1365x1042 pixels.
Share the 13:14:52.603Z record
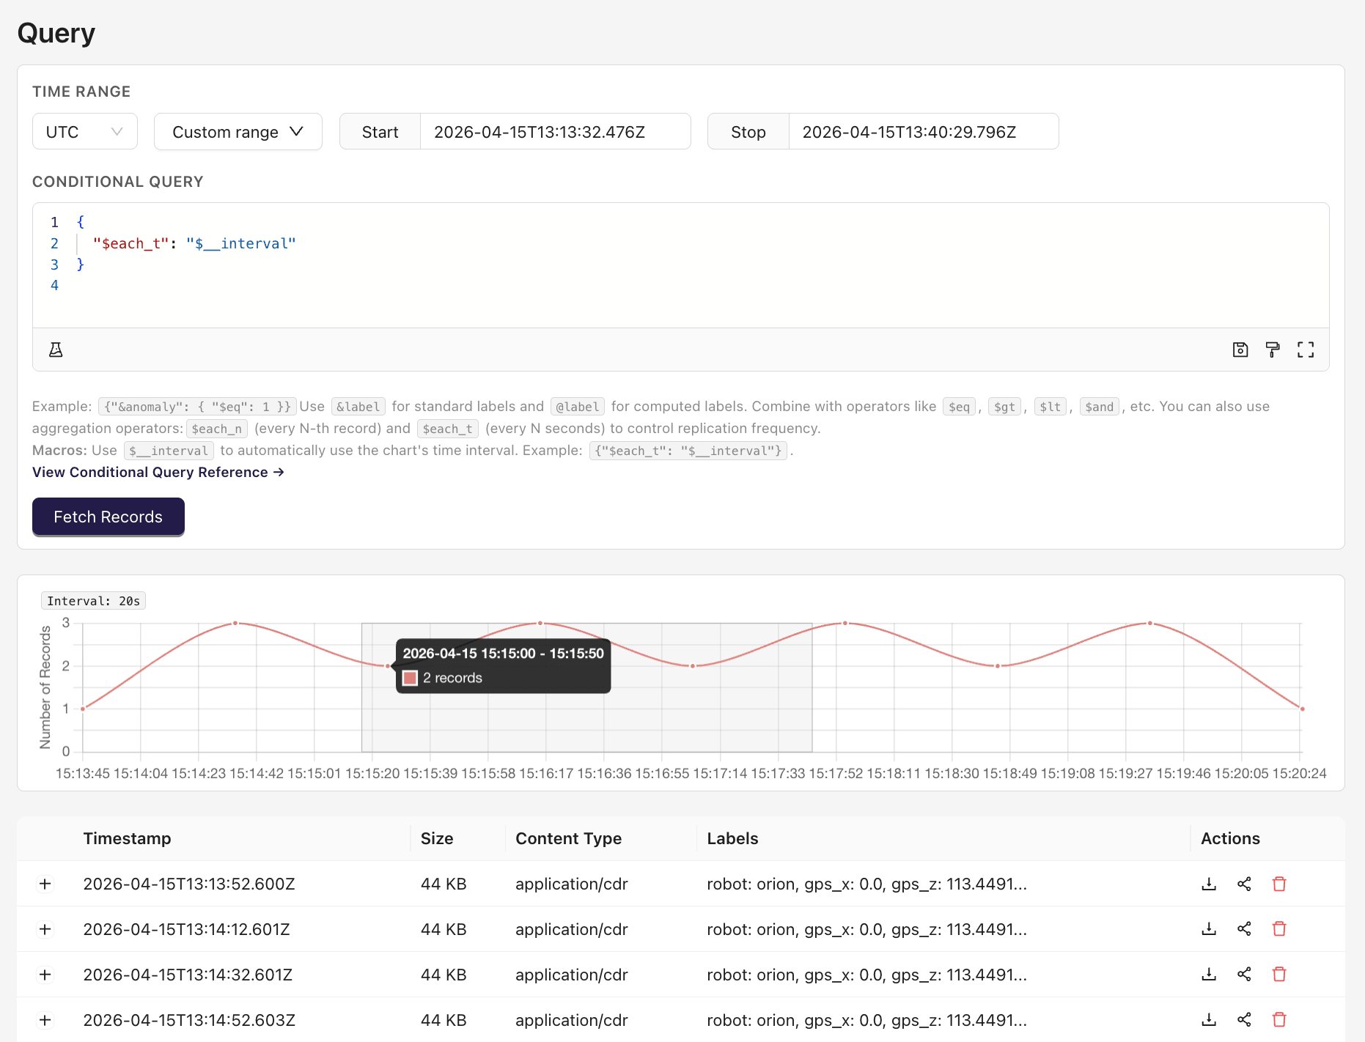[x=1244, y=1020]
